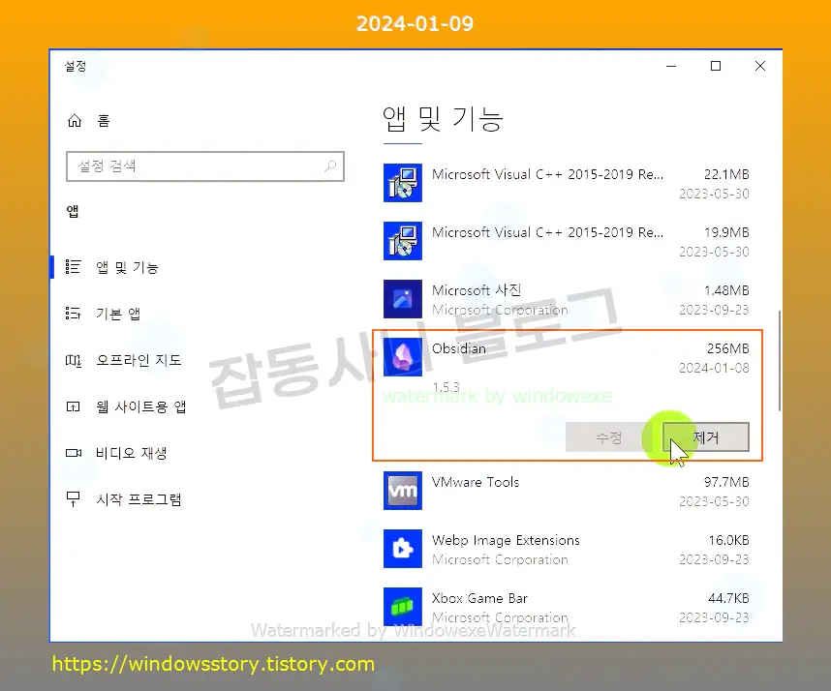Click the greyed-out 수정 button

tap(609, 437)
